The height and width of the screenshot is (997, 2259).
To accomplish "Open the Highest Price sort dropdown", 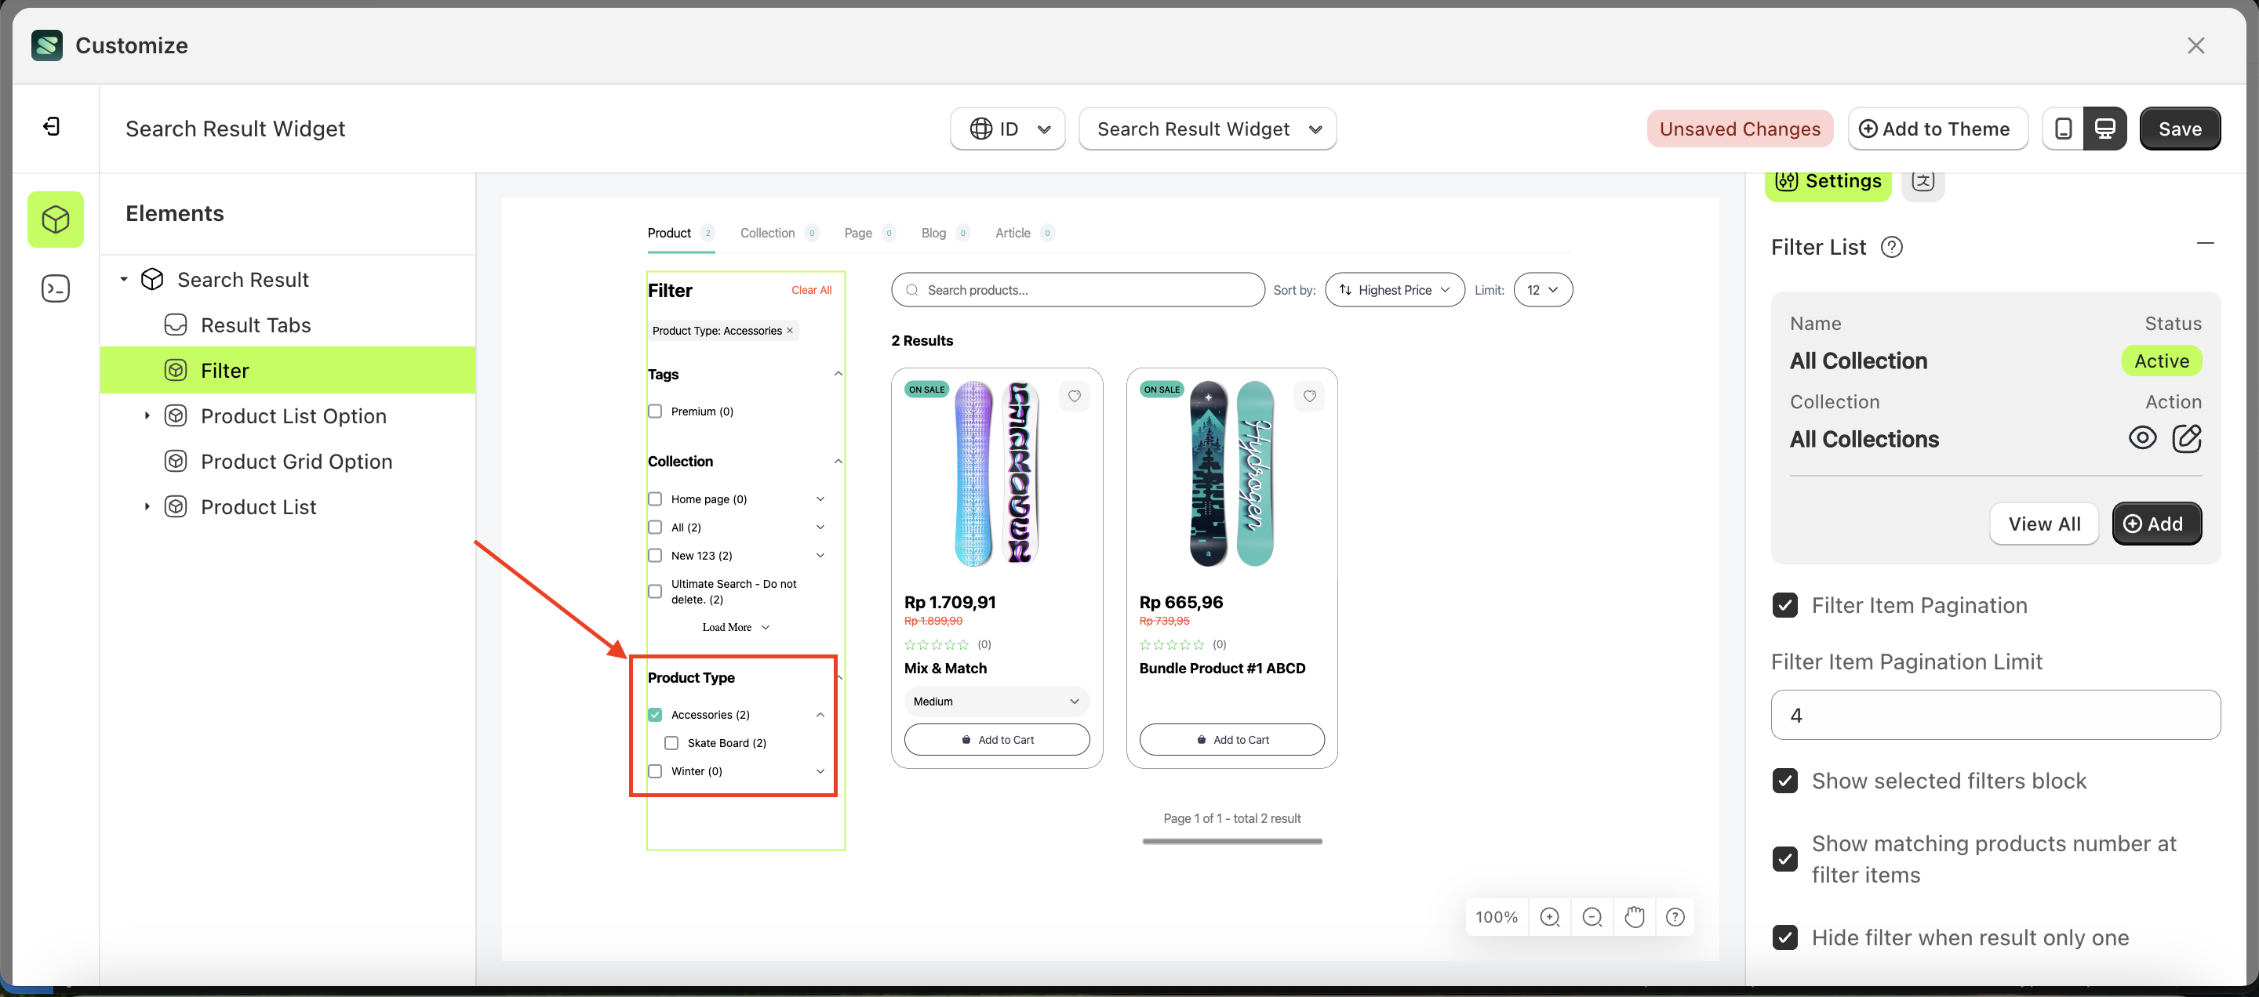I will pyautogui.click(x=1395, y=290).
